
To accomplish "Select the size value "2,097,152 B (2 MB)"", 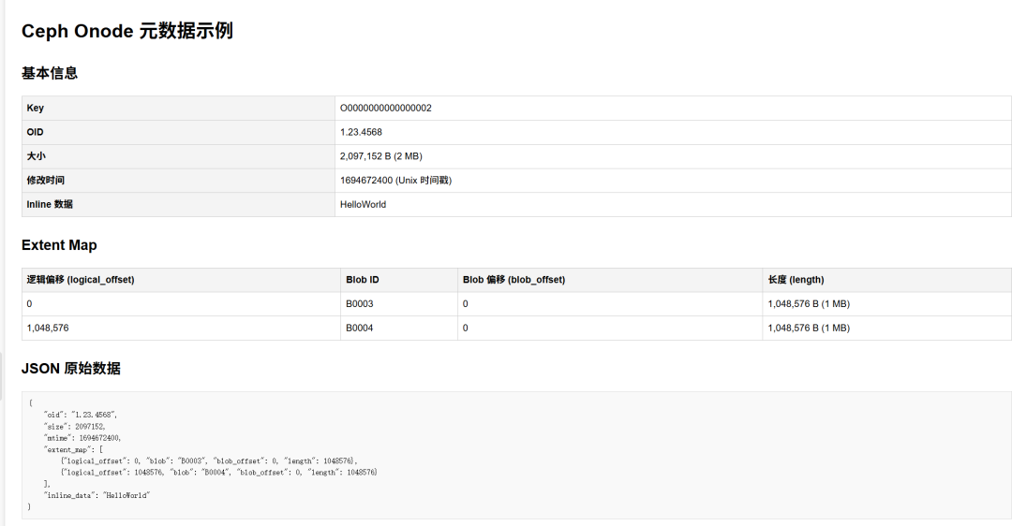I will pyautogui.click(x=380, y=156).
